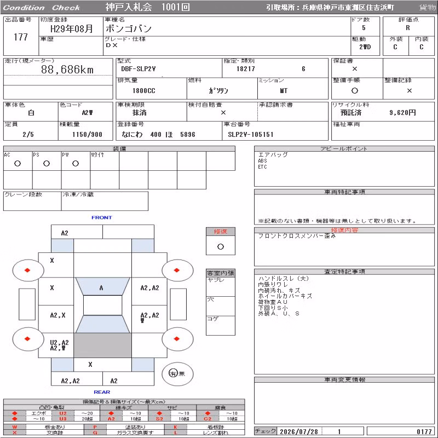Click the note ハンドルスレ（大）
This screenshot has height=438, width=438.
tap(284, 279)
